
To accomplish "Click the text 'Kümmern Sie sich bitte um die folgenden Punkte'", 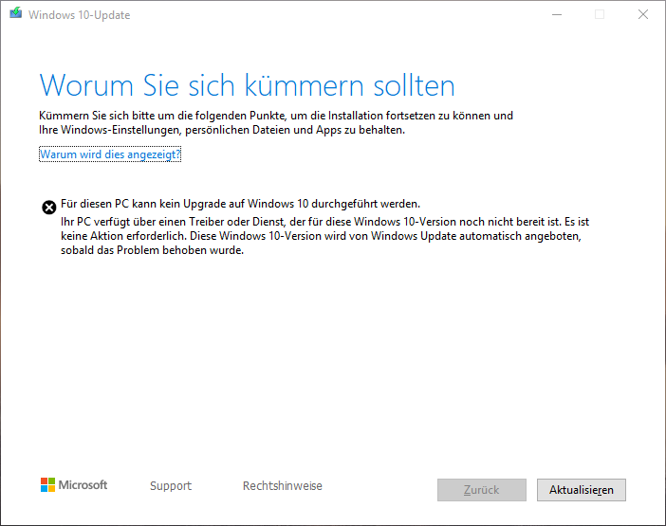I will 162,116.
